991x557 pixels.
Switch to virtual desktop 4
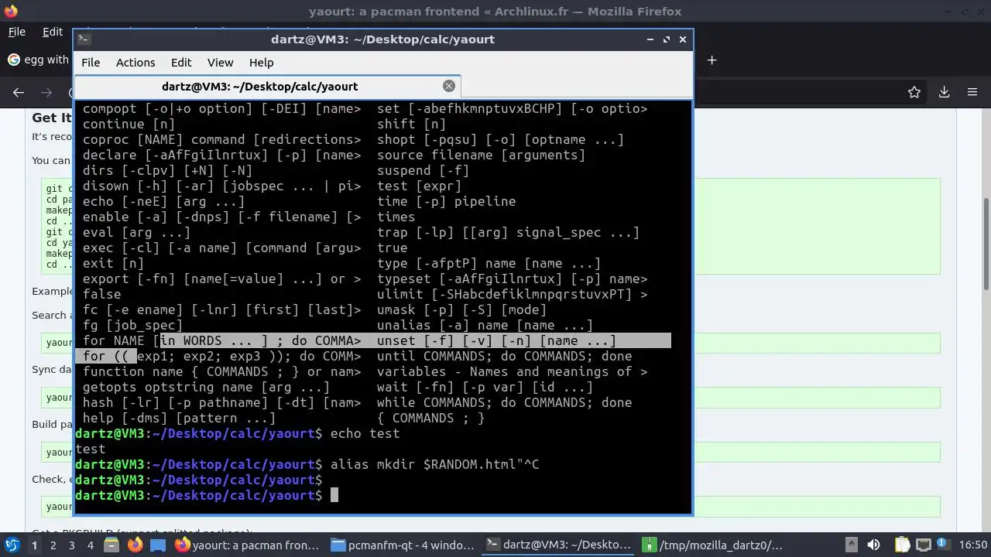(x=90, y=545)
